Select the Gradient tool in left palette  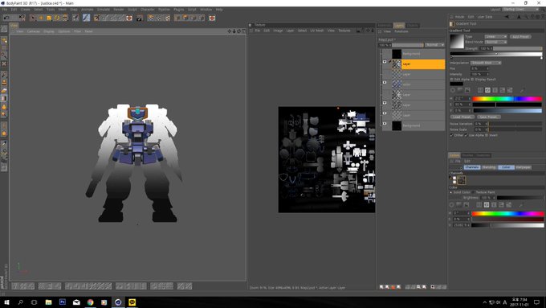pos(4,98)
